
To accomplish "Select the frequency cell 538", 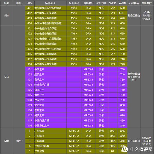I will click(6, 15).
